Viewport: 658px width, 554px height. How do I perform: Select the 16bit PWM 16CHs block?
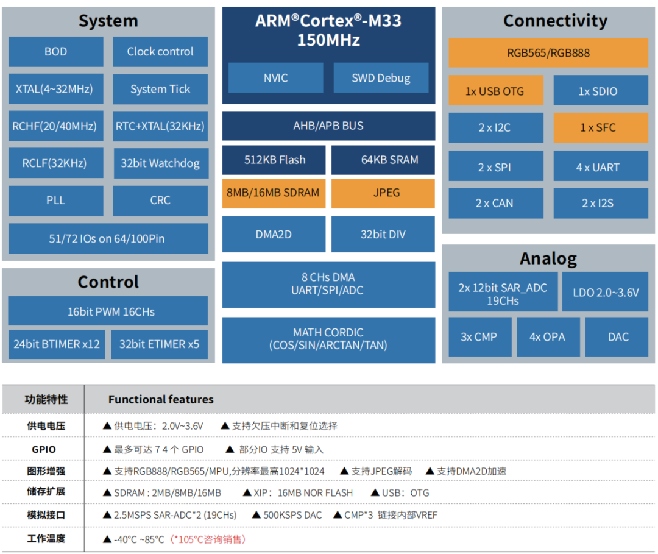click(x=108, y=311)
